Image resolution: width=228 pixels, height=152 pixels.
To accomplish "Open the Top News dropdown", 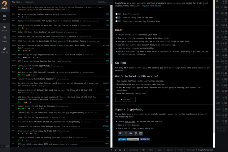I will [17, 2].
